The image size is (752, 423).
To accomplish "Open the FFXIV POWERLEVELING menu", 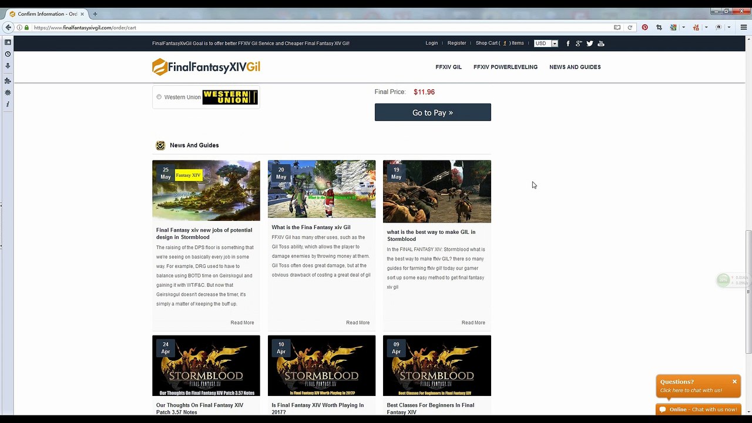I will click(505, 67).
